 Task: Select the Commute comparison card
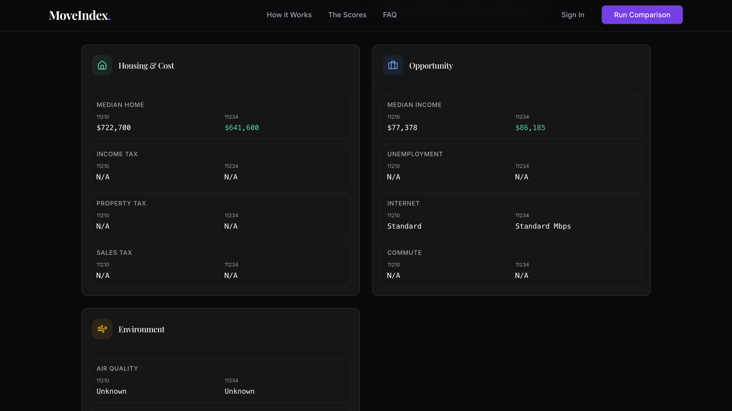(x=511, y=265)
